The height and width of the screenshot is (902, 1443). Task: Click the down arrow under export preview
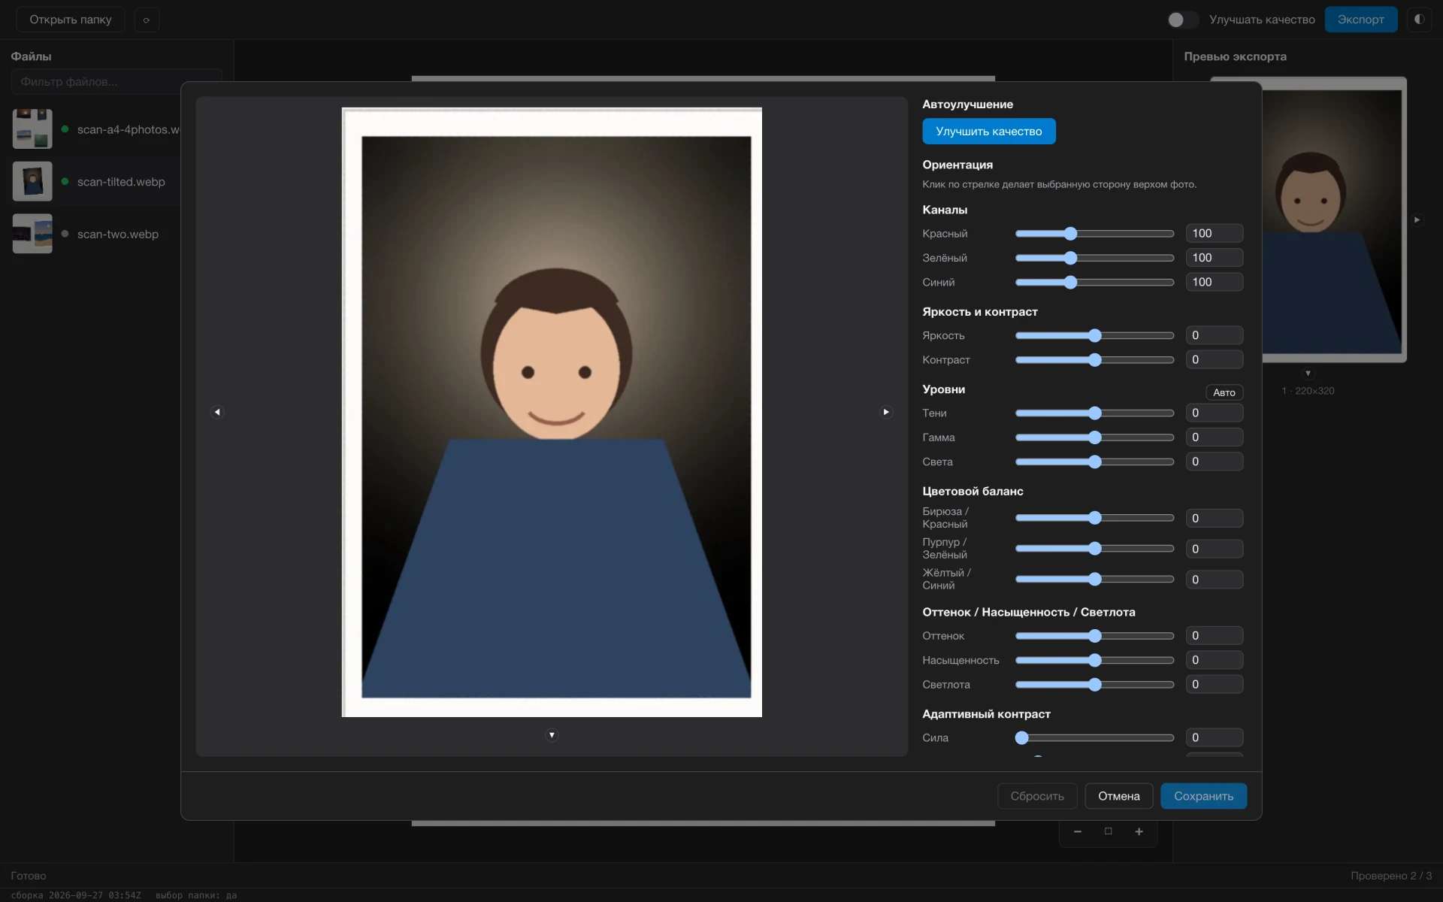pos(1308,373)
